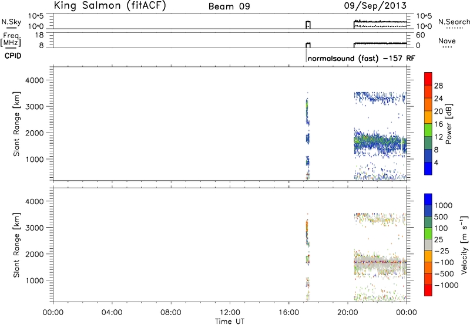Select the "20:00" time axis label

click(x=347, y=312)
